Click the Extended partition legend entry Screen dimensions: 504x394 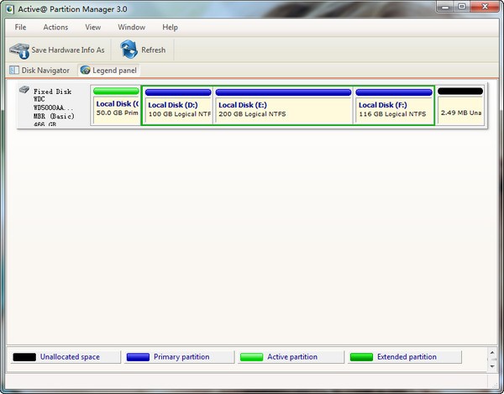point(405,357)
